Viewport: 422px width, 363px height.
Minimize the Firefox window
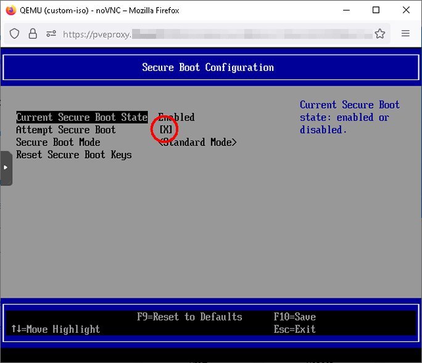[x=347, y=10]
